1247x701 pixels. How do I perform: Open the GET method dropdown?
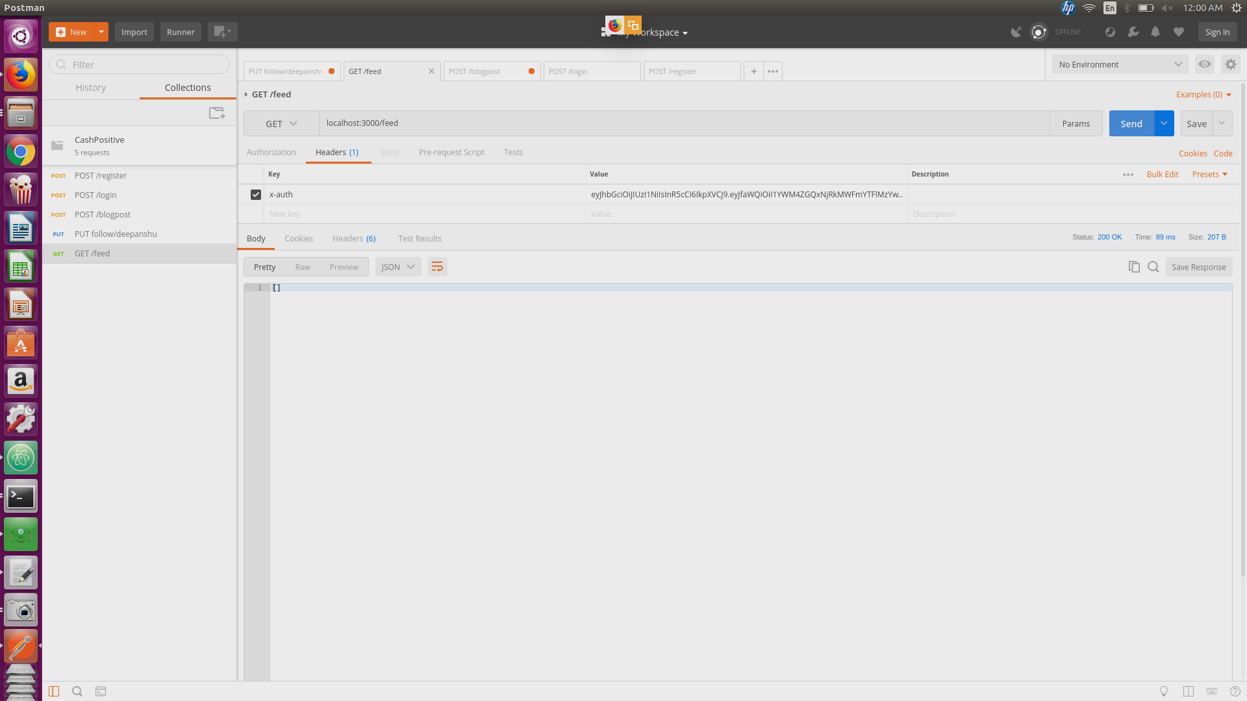pyautogui.click(x=281, y=123)
